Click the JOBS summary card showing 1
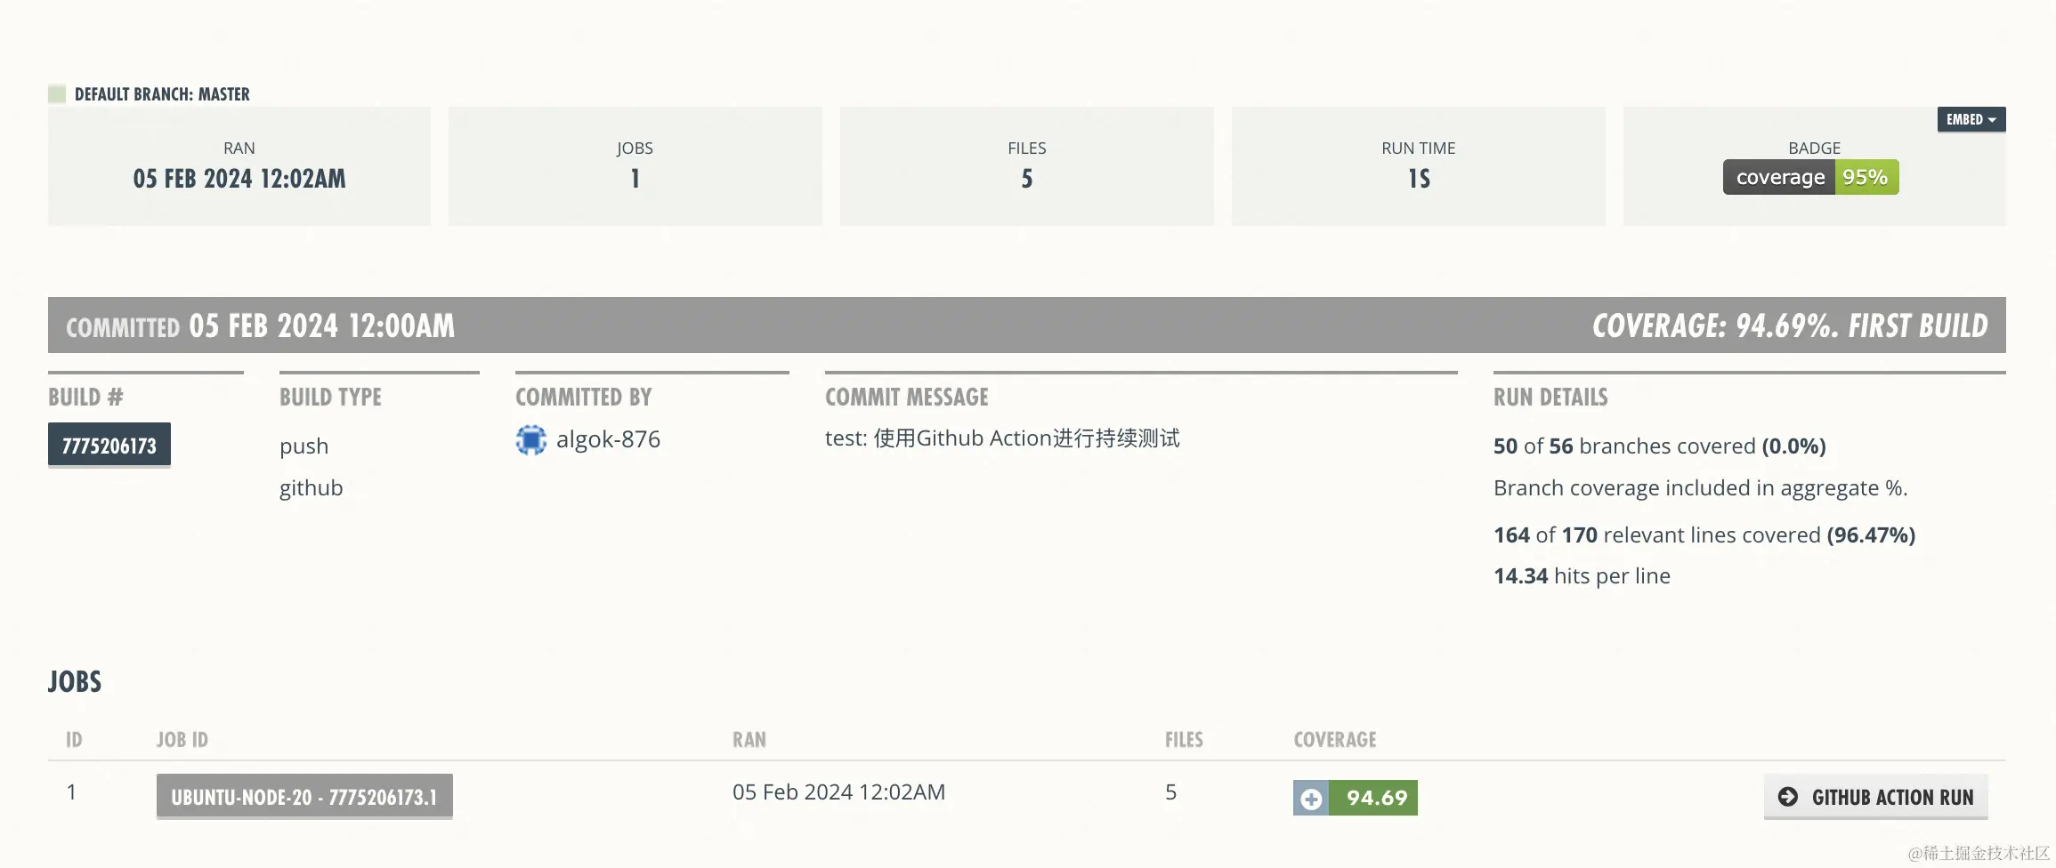The image size is (2056, 868). tap(635, 166)
